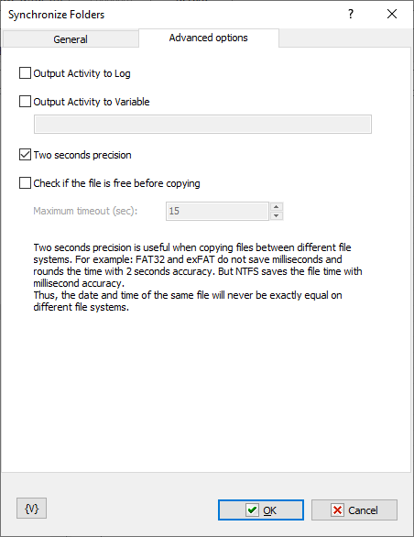This screenshot has width=414, height=537.
Task: Open the {V} variable insert button
Action: [x=31, y=509]
